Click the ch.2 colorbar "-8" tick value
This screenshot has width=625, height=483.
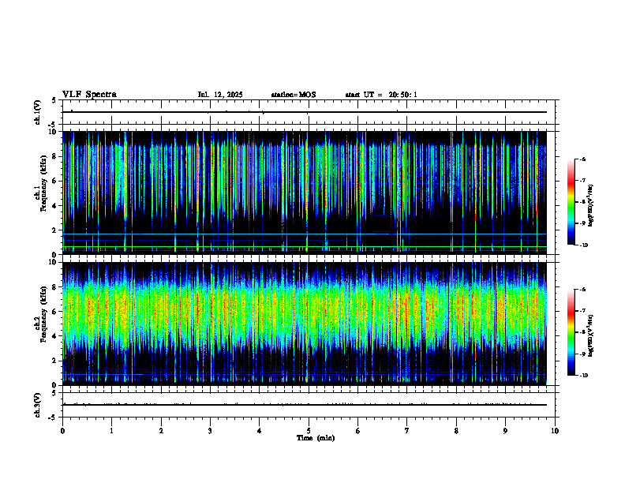[582, 332]
